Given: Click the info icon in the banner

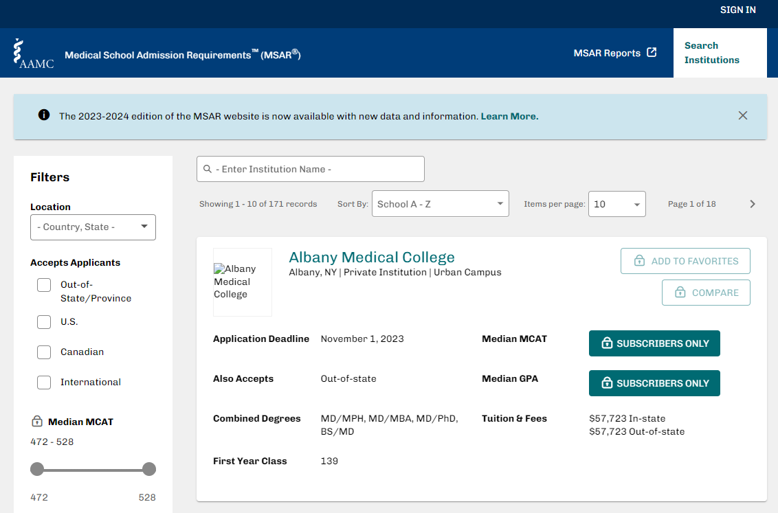Looking at the screenshot, I should click(x=44, y=115).
